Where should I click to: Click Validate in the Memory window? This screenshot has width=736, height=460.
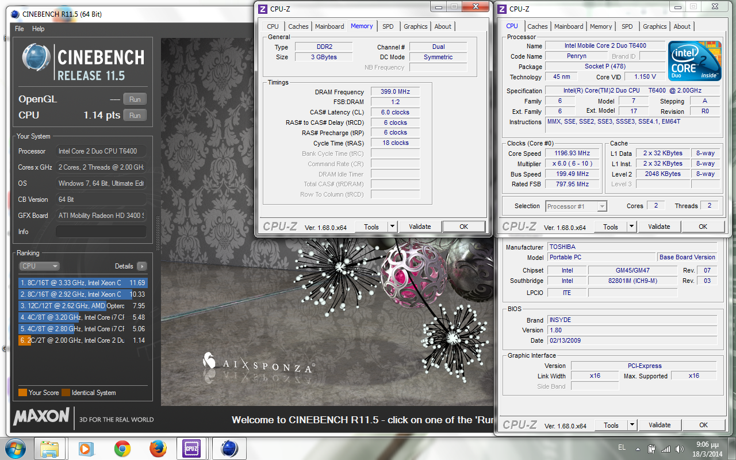(420, 227)
